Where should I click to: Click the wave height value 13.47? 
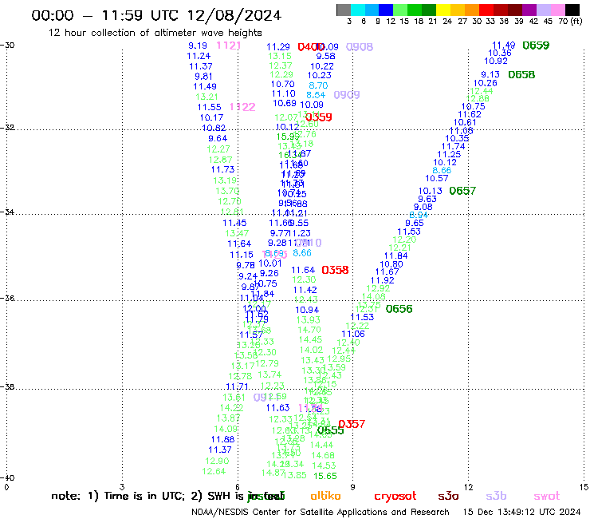coord(237,233)
